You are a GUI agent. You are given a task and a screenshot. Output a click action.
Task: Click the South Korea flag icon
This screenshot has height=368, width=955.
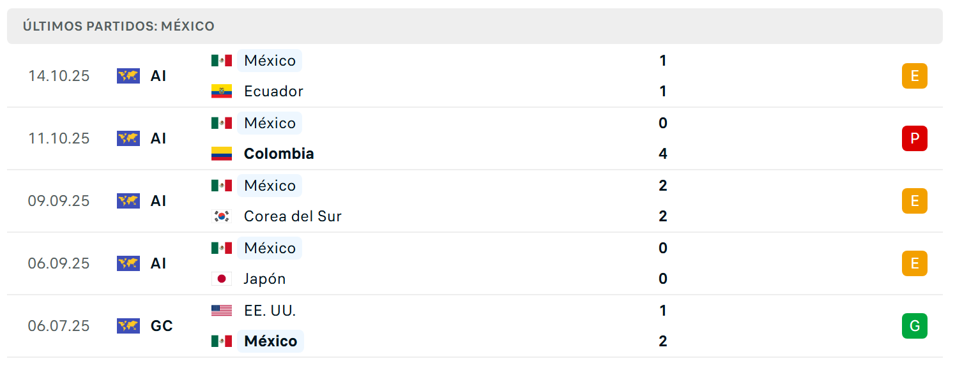point(222,216)
